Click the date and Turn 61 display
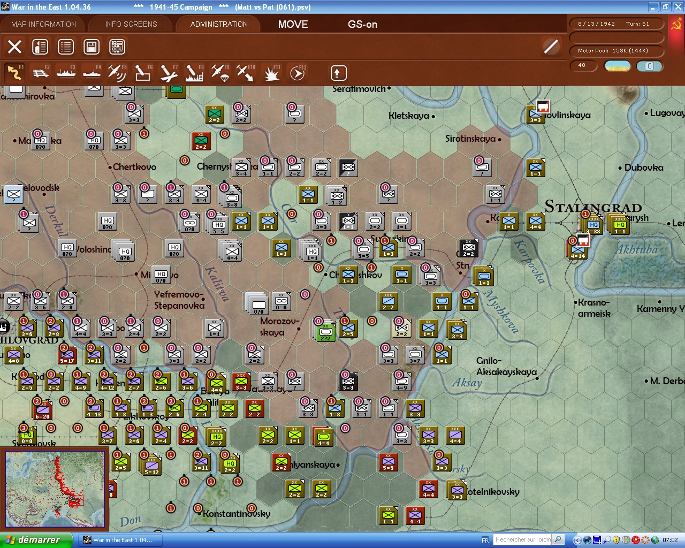 click(x=616, y=24)
